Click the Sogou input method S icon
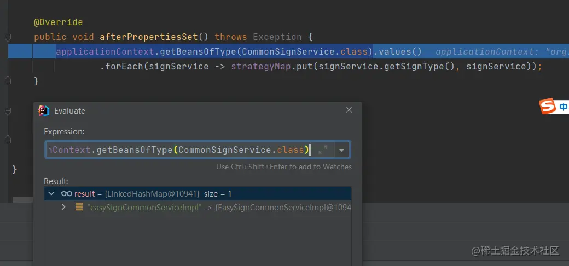Viewport: 569px width, 266px height. click(x=547, y=106)
